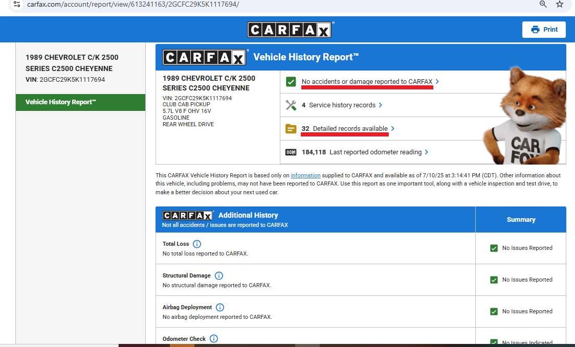Expand the 4 Service history records chevron
Viewport: 575px width, 347px height.
tap(380, 105)
